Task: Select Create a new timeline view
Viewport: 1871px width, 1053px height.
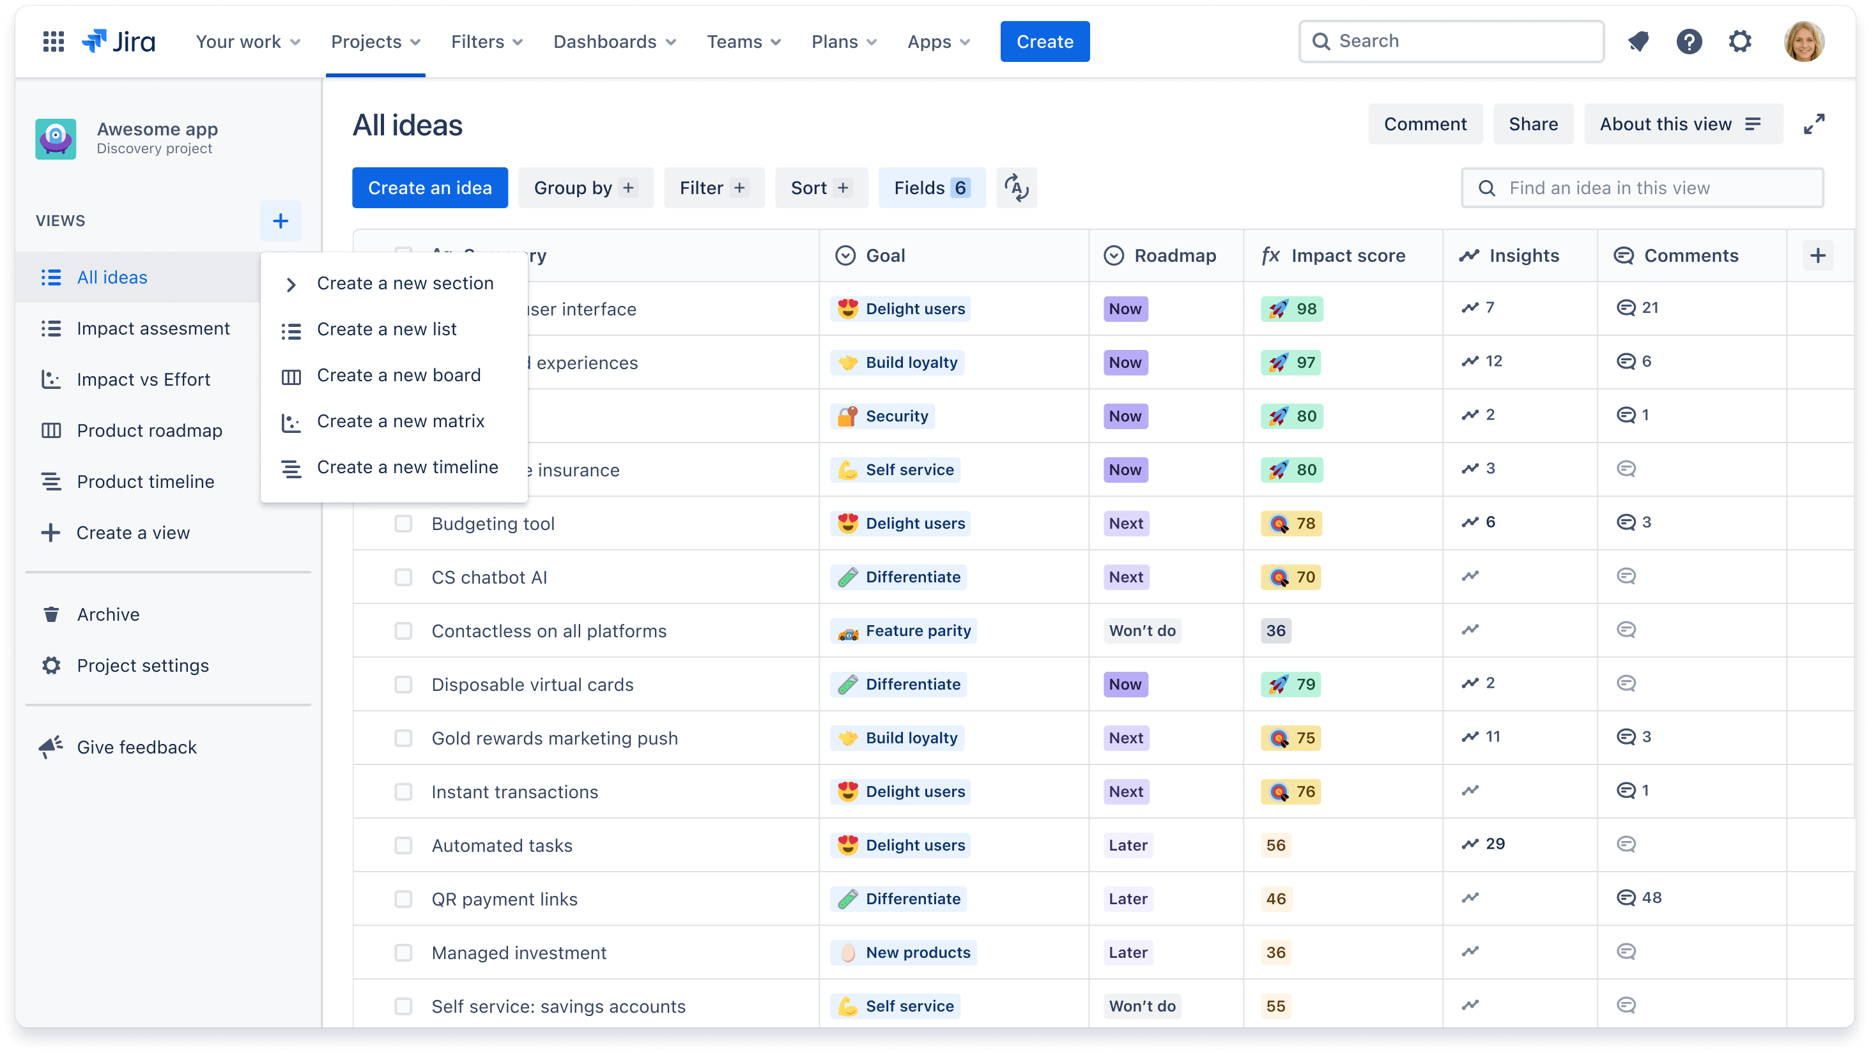Action: click(x=407, y=466)
